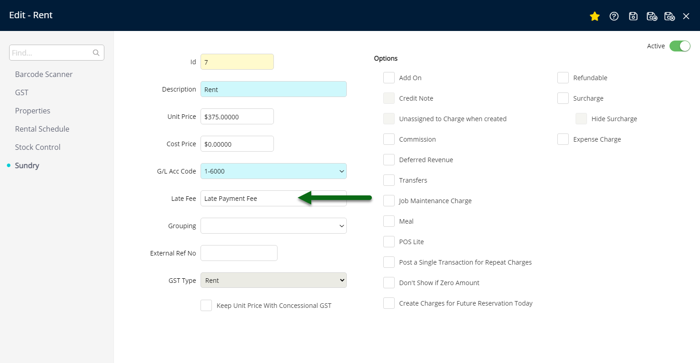
Task: Tick Keep Unit Price With Concessional GST
Action: pyautogui.click(x=206, y=306)
